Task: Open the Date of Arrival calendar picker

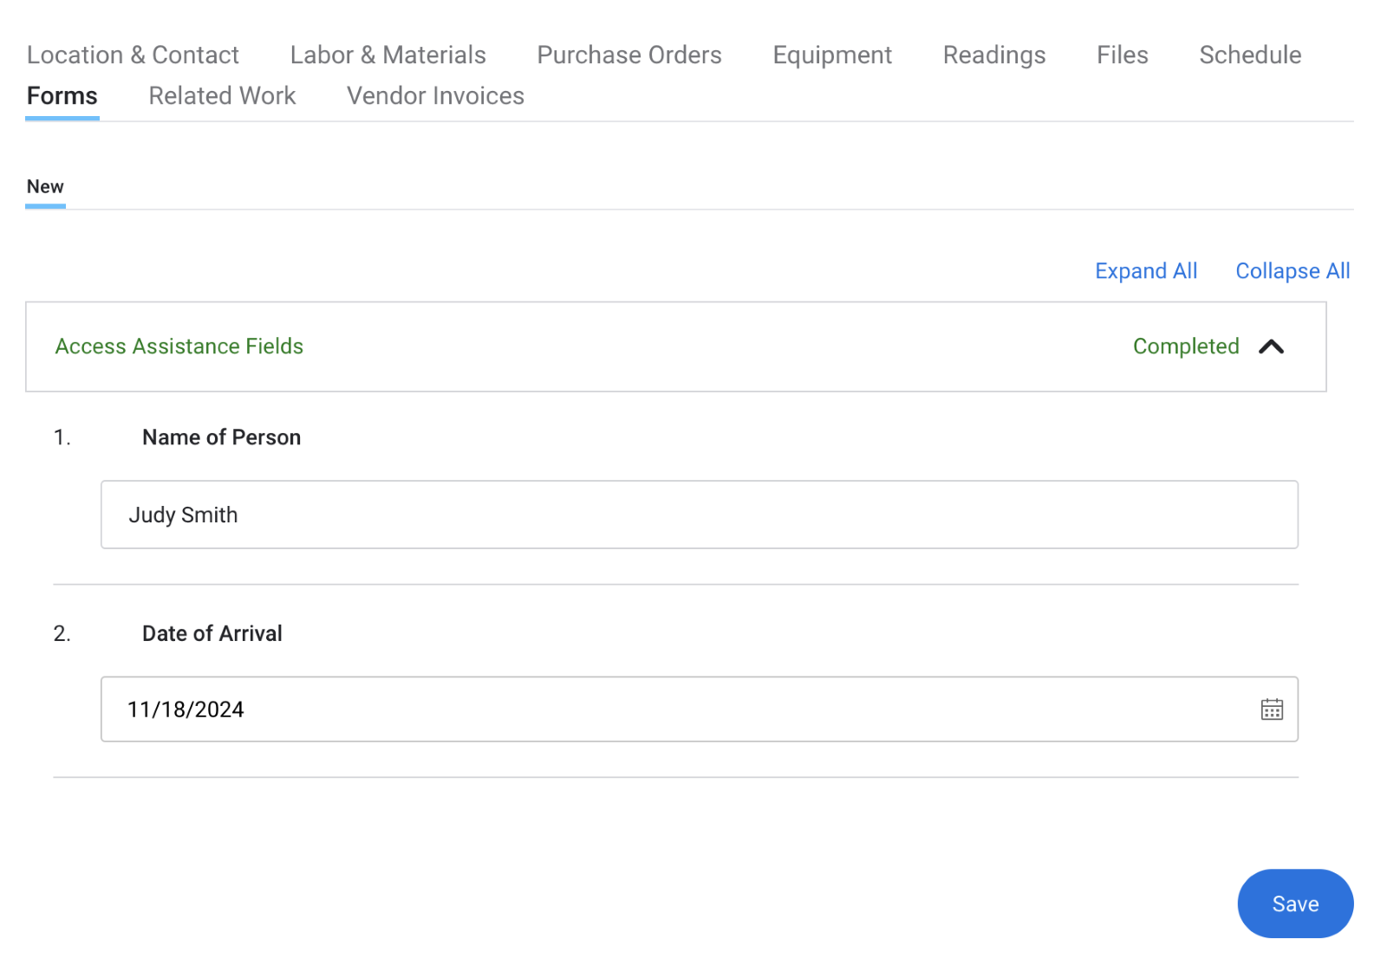Action: pos(1272,709)
